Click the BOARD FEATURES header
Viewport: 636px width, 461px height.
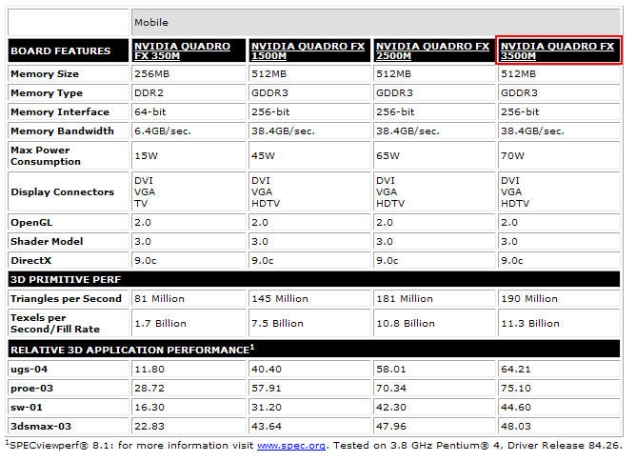tap(69, 50)
